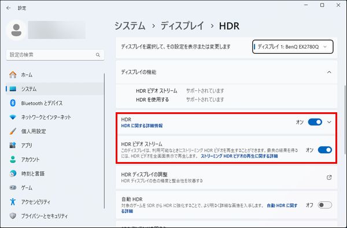347x228 pixels.
Task: Click the network Wi-Fi icon in sidebar
Action: point(13,117)
